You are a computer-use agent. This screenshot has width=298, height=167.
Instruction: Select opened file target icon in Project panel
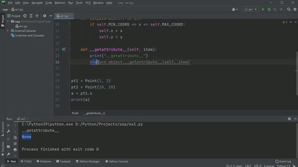[x=25, y=16]
